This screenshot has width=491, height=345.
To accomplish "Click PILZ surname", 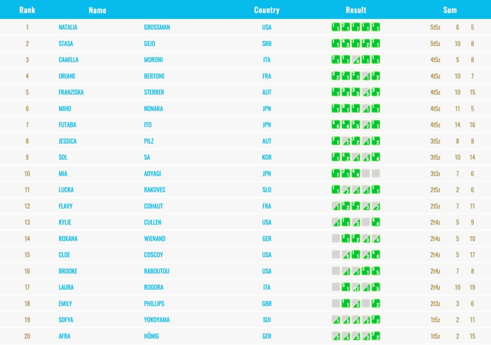I will 149,141.
